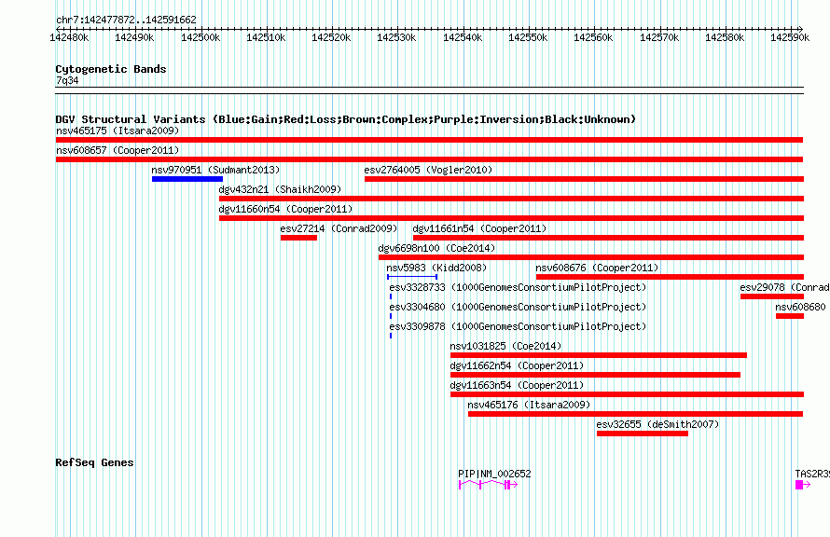Click the esv3328733 small blue marker
Image resolution: width=830 pixels, height=537 pixels.
click(391, 296)
